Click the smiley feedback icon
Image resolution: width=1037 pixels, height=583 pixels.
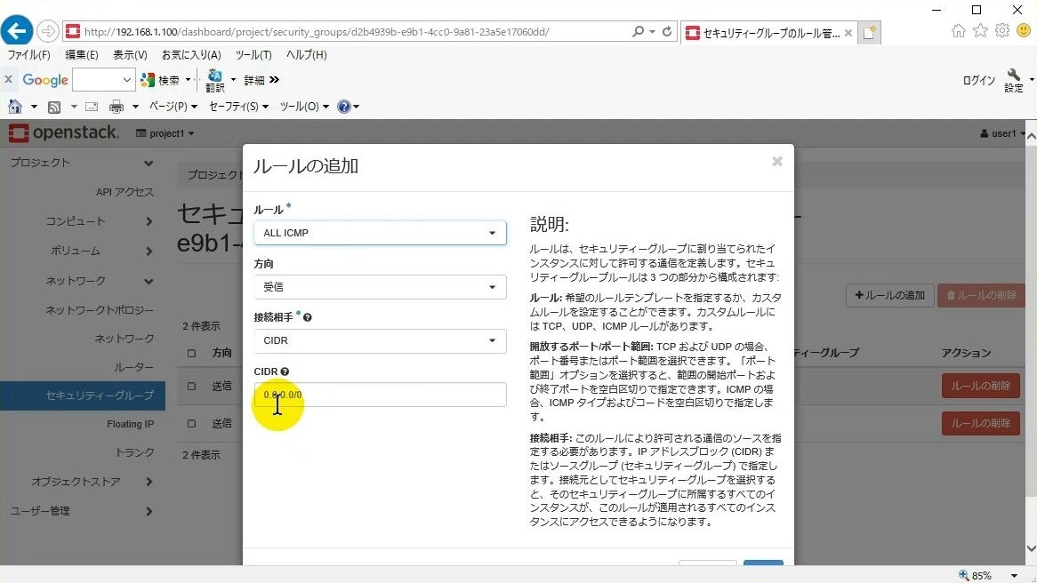click(1024, 30)
